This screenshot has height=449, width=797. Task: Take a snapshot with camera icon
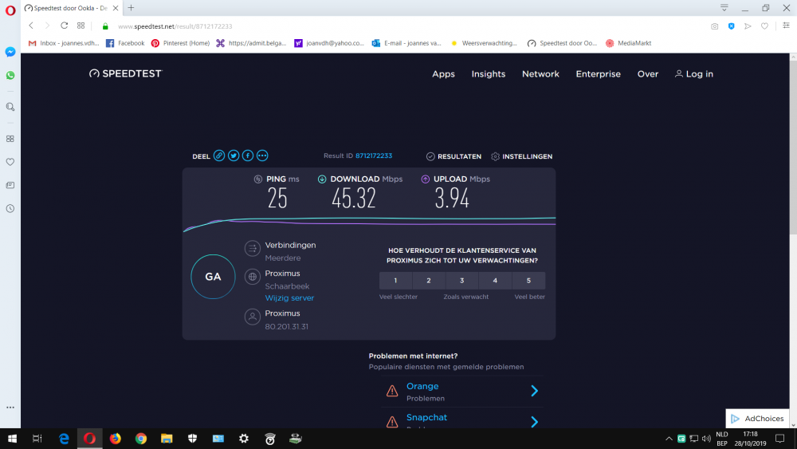tap(715, 26)
